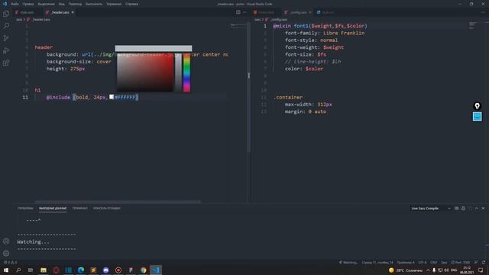This screenshot has width=489, height=275.
Task: Open the Help menu
Action: pos(131,4)
